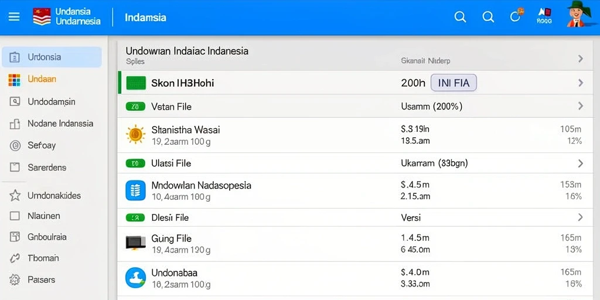The height and width of the screenshot is (300, 600).
Task: Click the Nndowilan Nadasopesla entry name
Action: point(202,186)
